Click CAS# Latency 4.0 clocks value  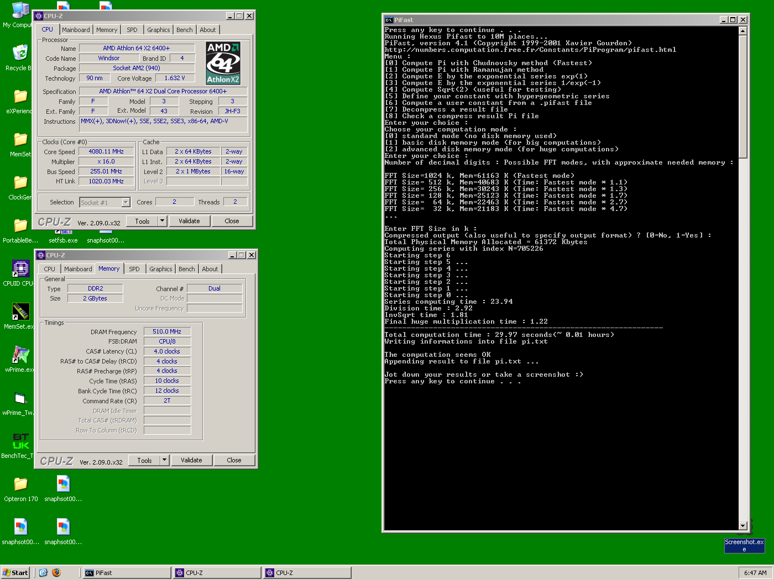point(167,351)
